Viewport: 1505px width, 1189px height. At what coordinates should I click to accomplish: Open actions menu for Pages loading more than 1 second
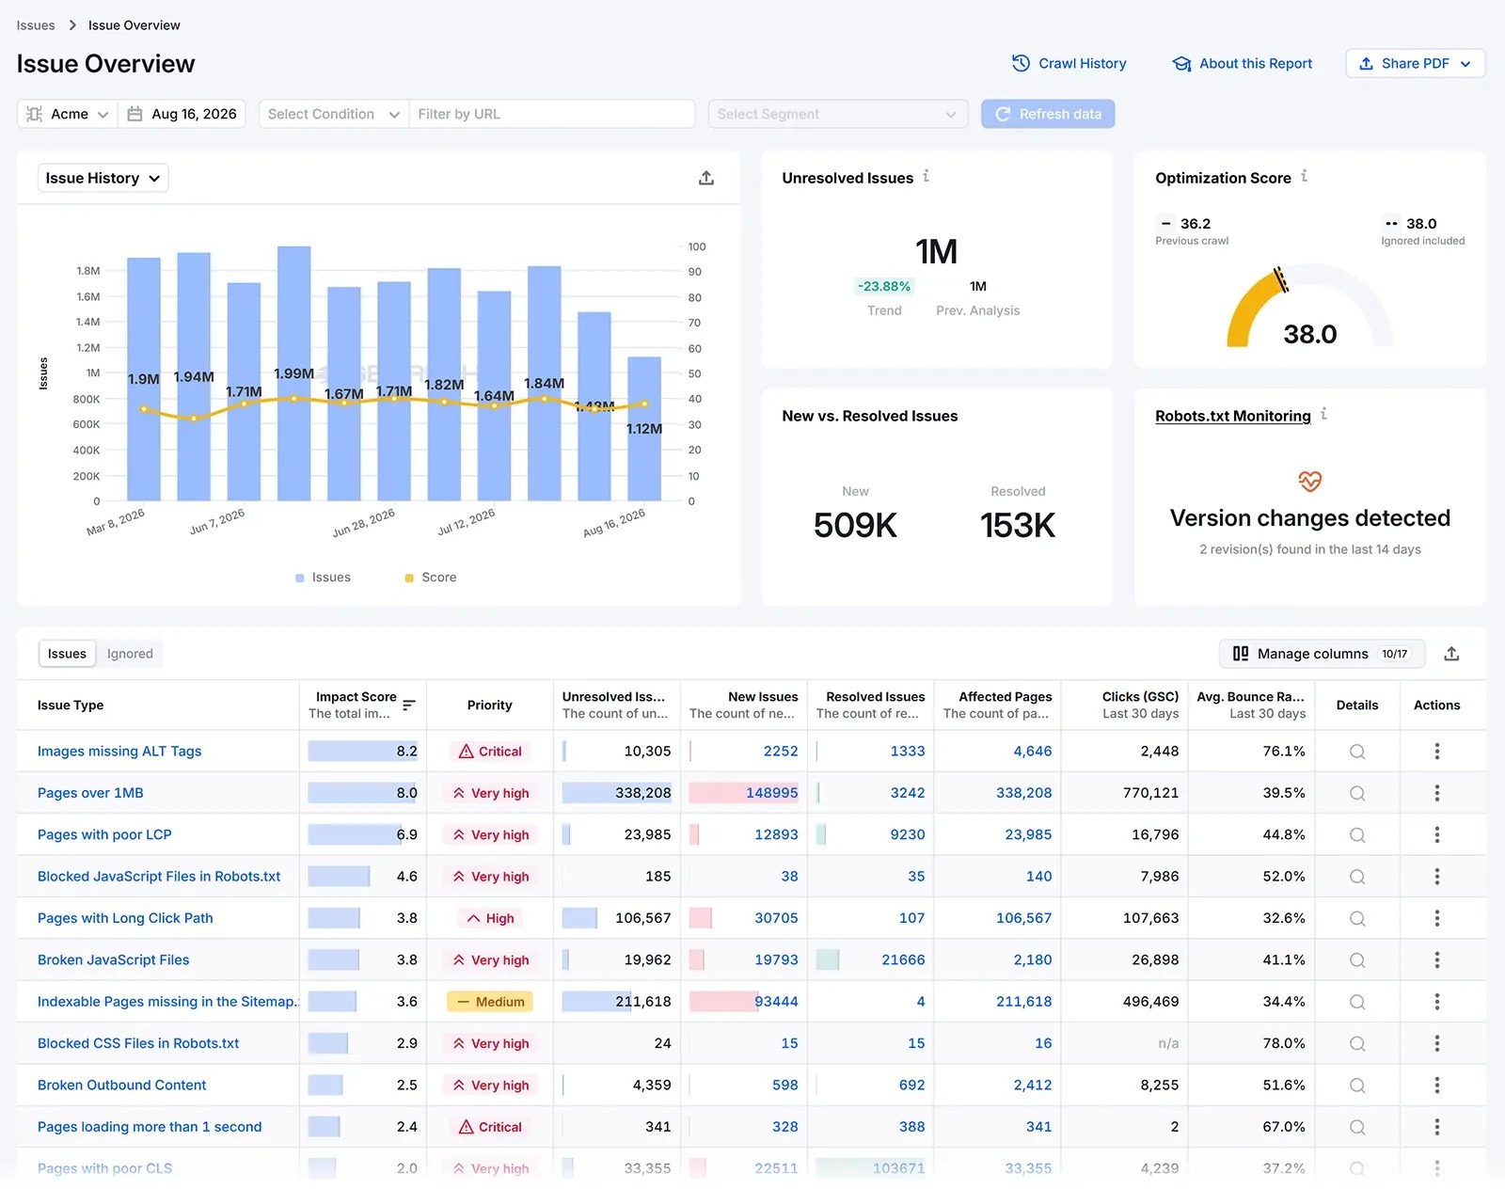click(1437, 1127)
